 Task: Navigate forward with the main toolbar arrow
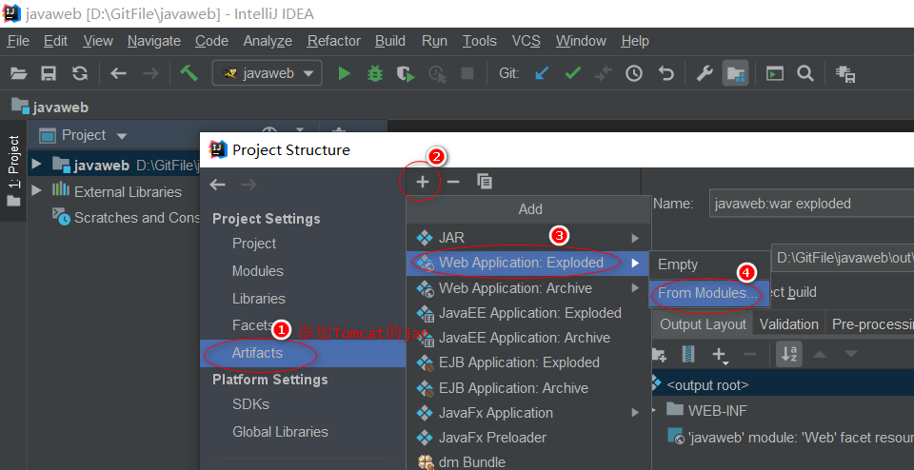150,73
